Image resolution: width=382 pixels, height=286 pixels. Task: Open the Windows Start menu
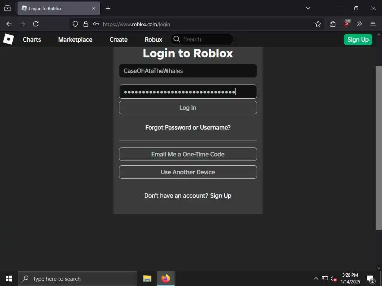pos(9,279)
